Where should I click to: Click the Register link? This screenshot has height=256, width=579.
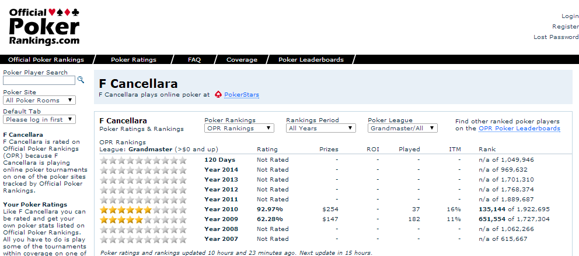tap(566, 27)
